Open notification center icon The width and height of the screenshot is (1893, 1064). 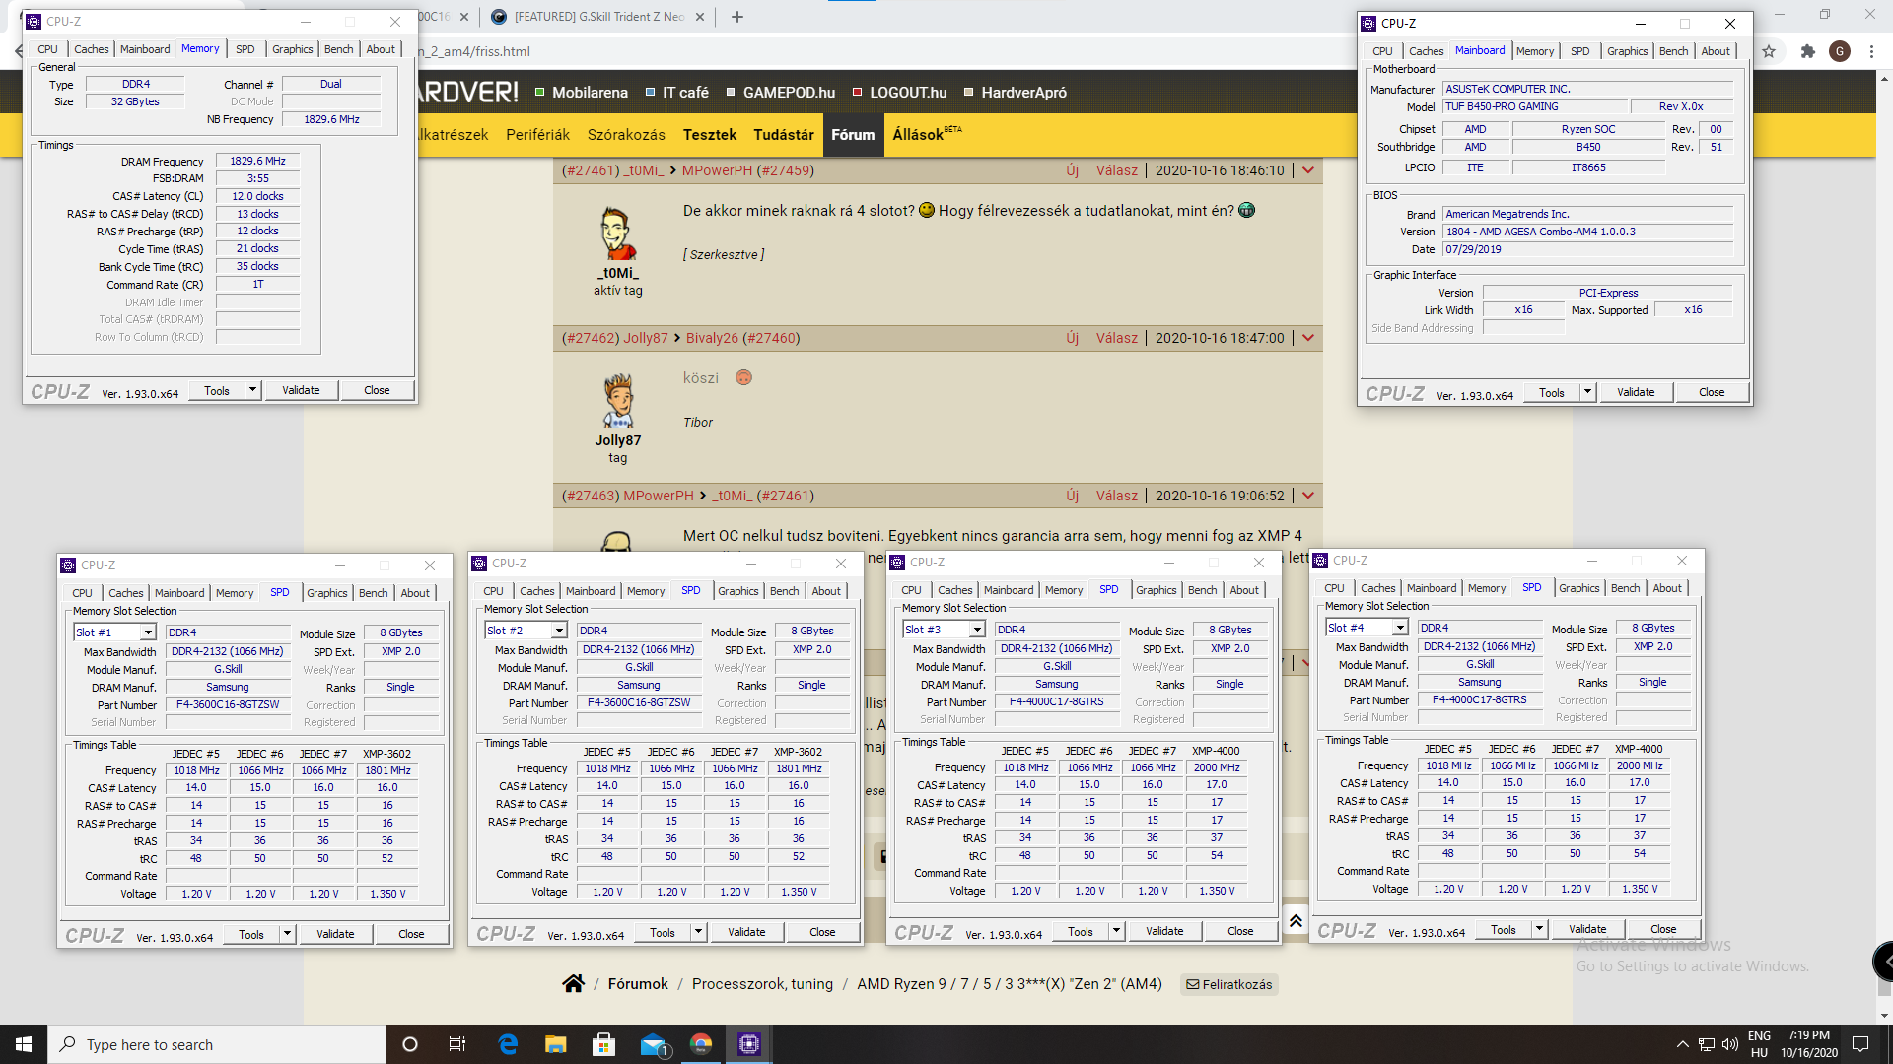pos(1860,1044)
